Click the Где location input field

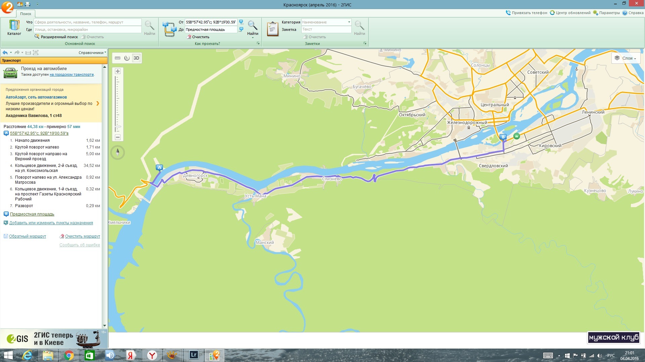(x=87, y=29)
